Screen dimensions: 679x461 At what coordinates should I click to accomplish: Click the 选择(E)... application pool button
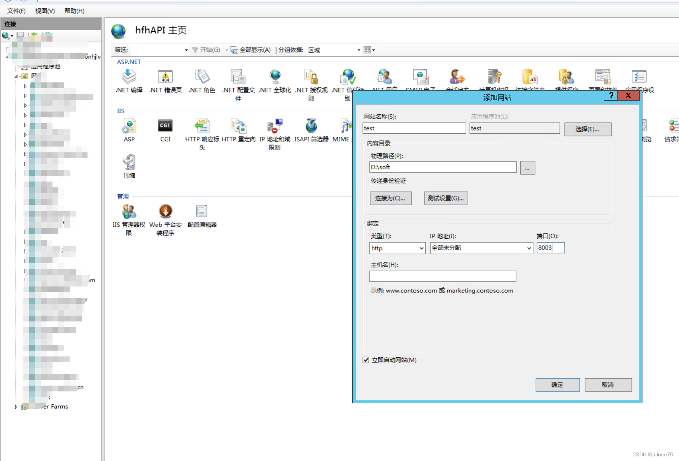pos(588,129)
